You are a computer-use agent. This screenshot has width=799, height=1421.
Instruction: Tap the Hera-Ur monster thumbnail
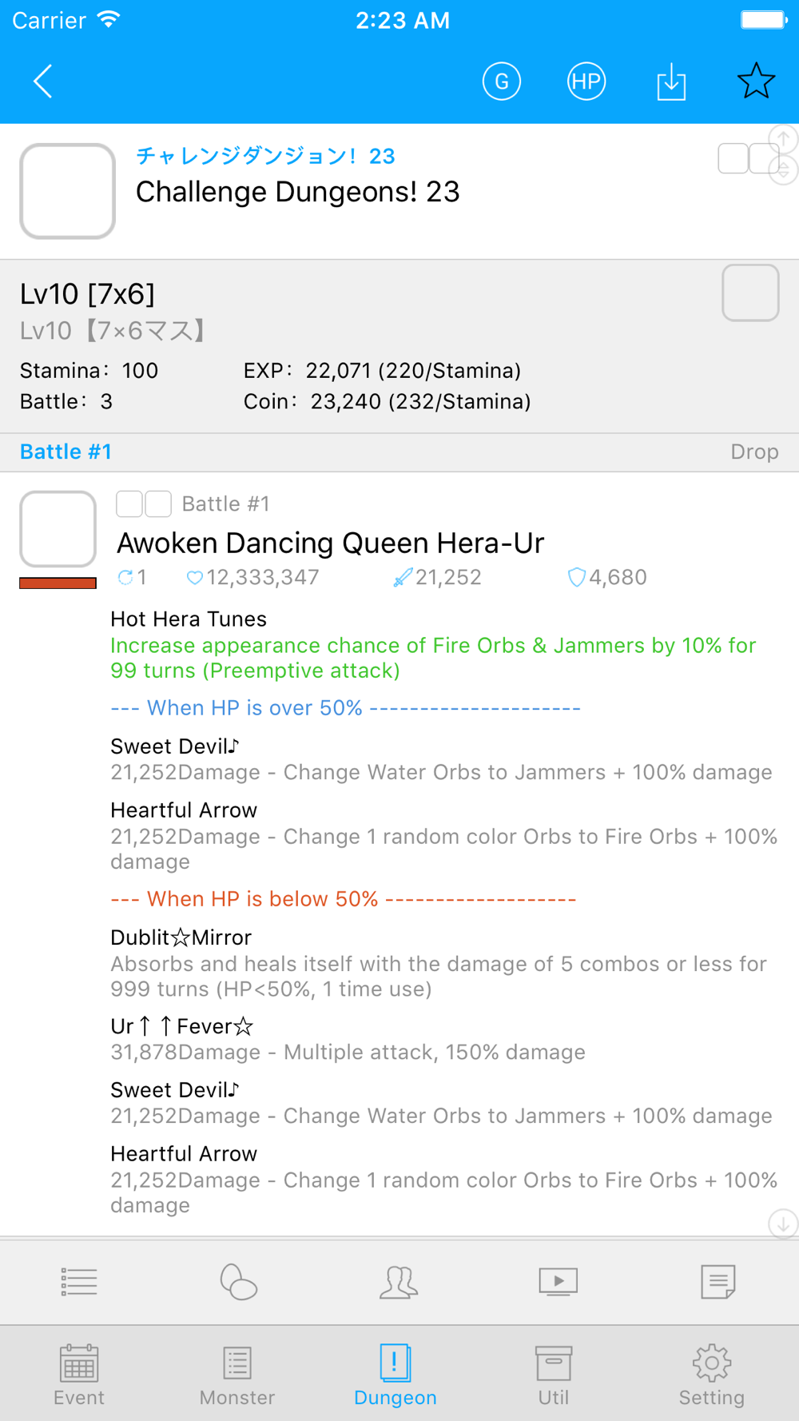pyautogui.click(x=58, y=529)
